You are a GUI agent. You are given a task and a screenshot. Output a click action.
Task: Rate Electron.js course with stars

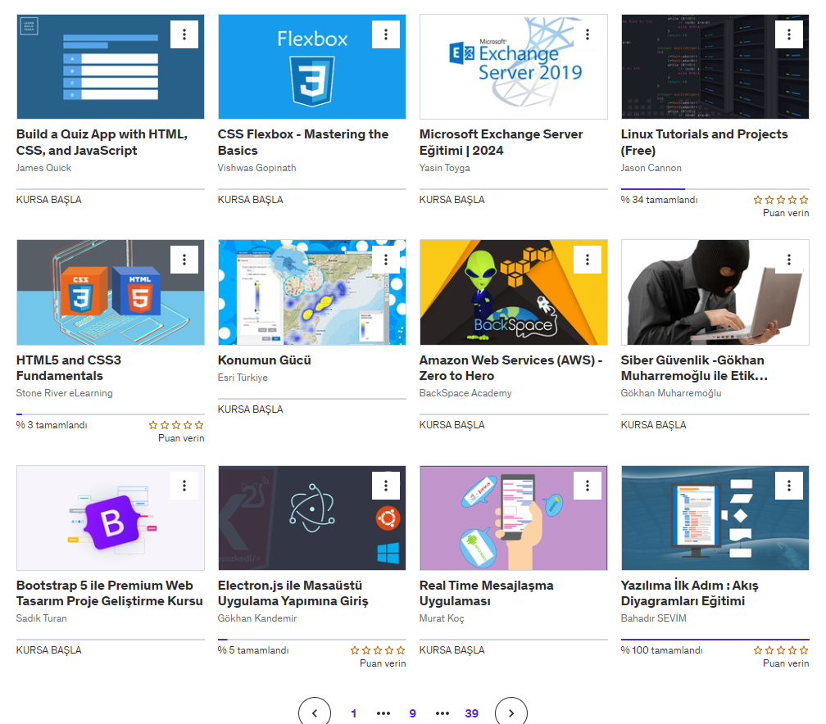tap(378, 650)
